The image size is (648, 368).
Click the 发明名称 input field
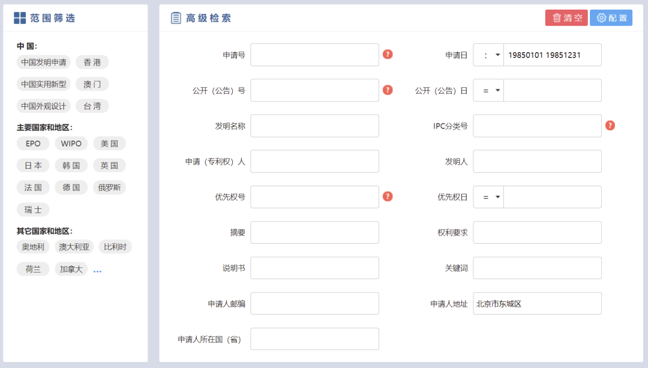pyautogui.click(x=314, y=125)
